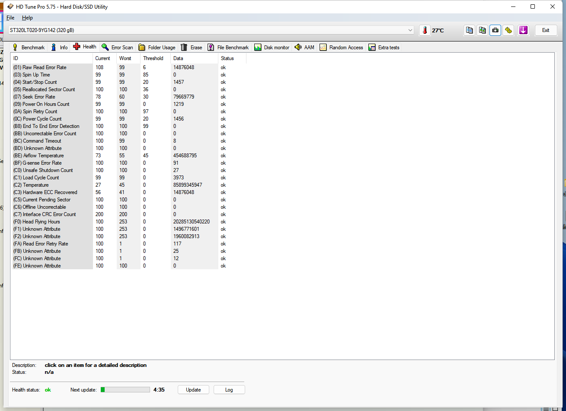Click the camera save screenshot icon
Image resolution: width=566 pixels, height=411 pixels.
[x=495, y=30]
